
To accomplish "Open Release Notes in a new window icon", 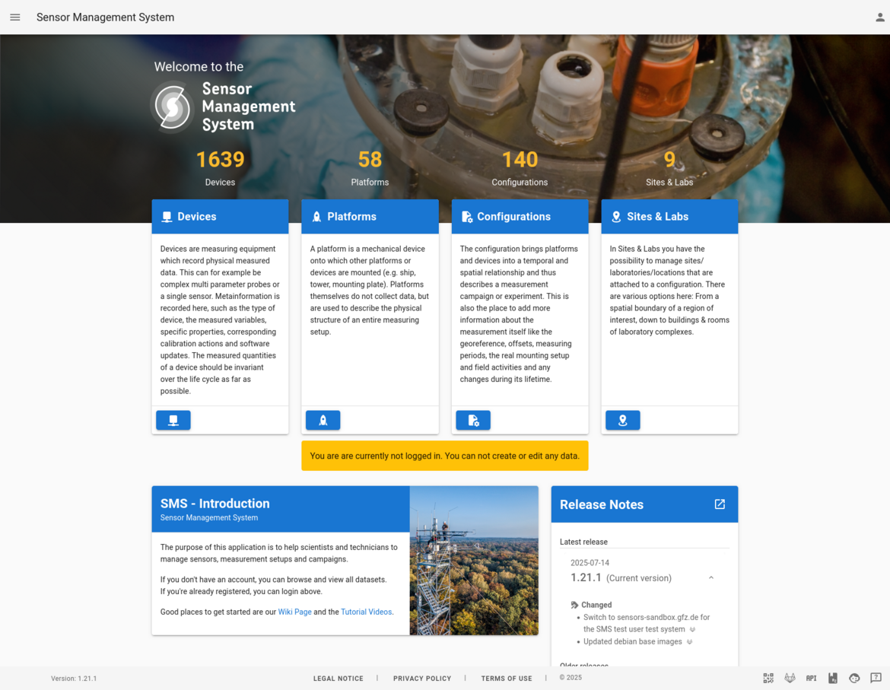I will point(720,504).
